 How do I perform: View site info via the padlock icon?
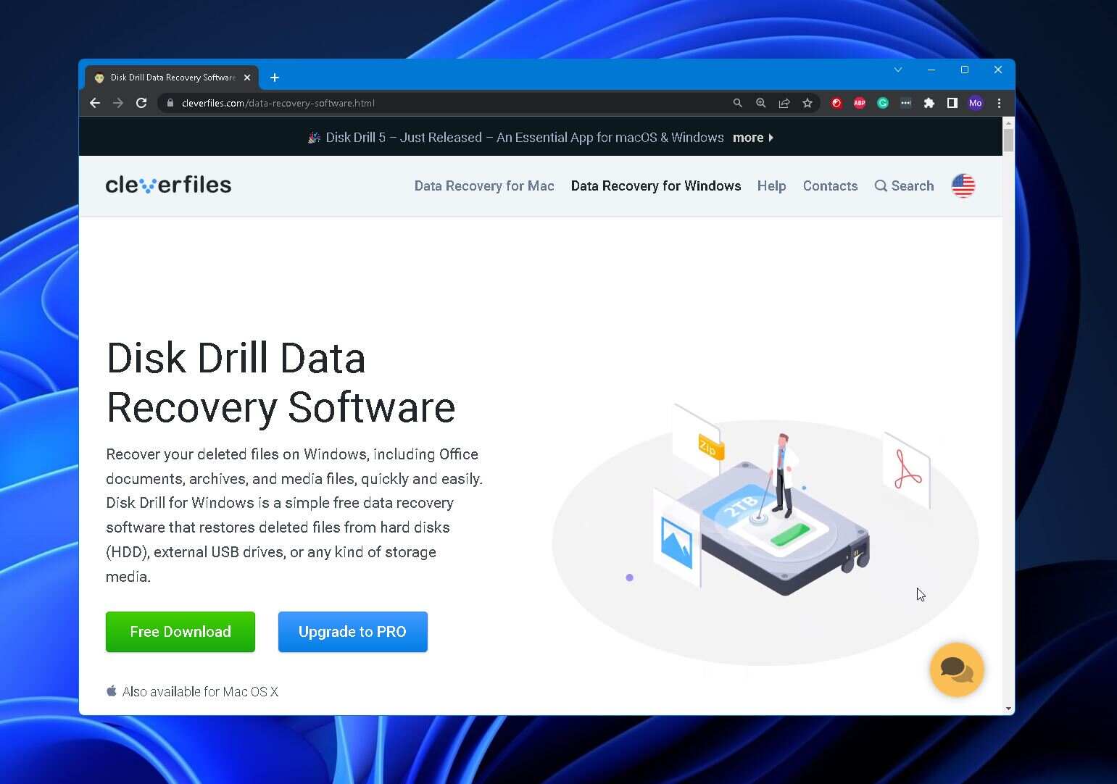tap(170, 103)
